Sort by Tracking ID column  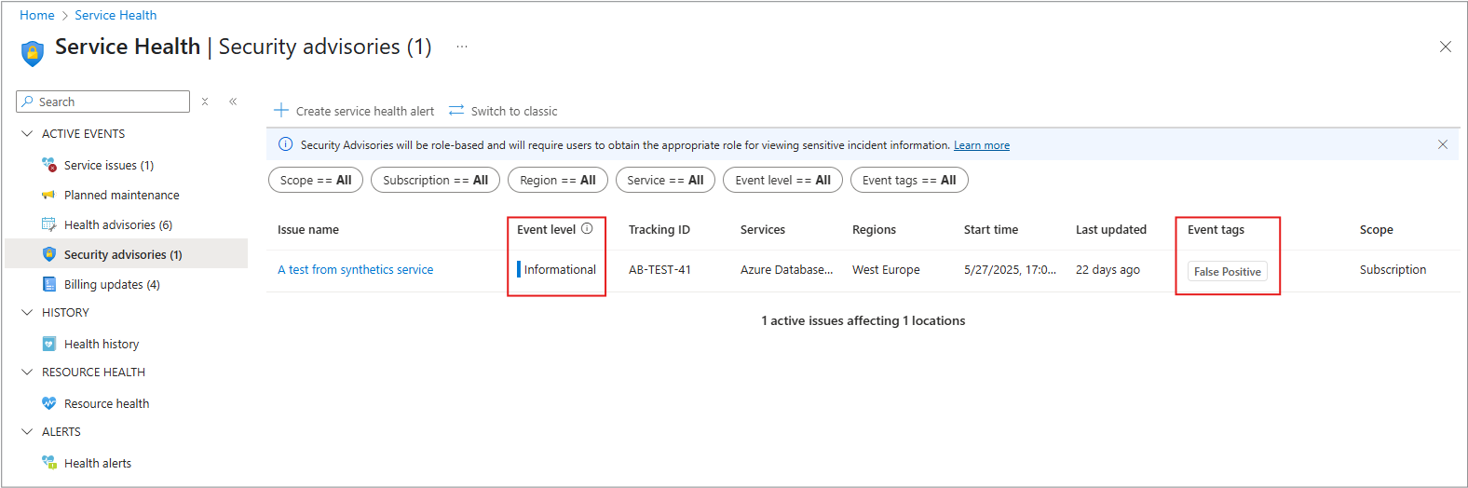coord(659,229)
